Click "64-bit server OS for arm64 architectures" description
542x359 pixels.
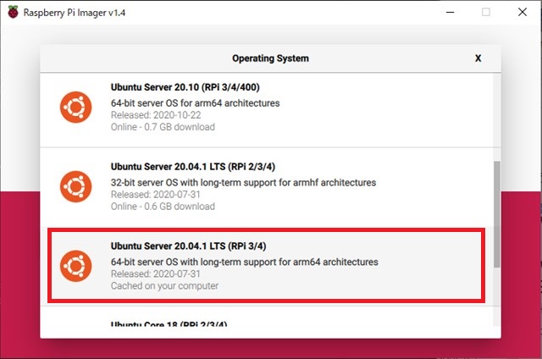point(196,103)
